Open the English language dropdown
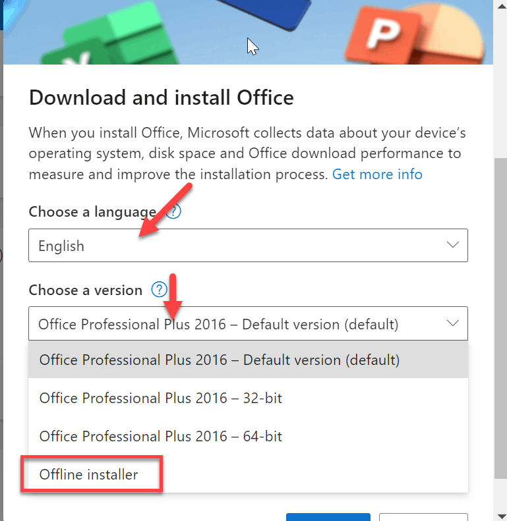507x521 pixels. [x=248, y=245]
